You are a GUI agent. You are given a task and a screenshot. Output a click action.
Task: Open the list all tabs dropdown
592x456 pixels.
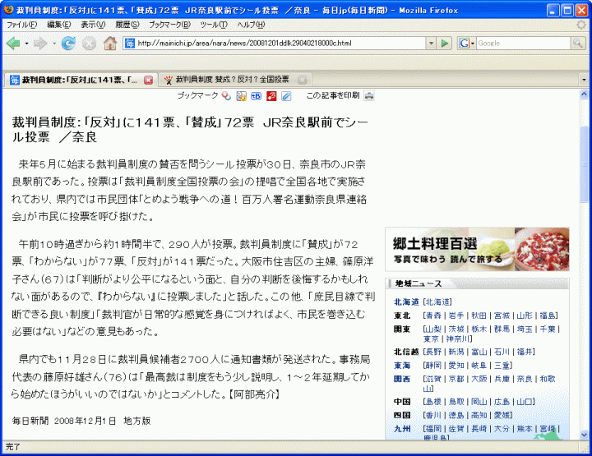point(585,80)
